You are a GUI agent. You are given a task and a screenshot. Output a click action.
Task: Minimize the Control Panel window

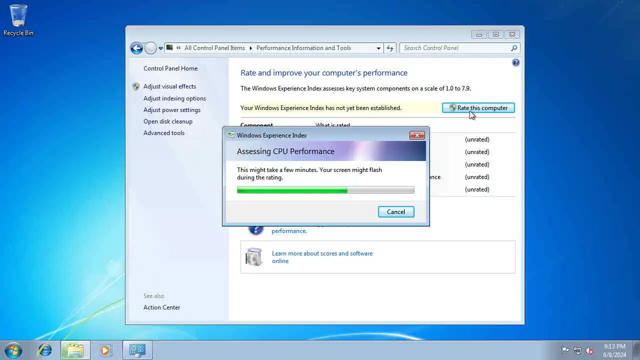(479, 34)
